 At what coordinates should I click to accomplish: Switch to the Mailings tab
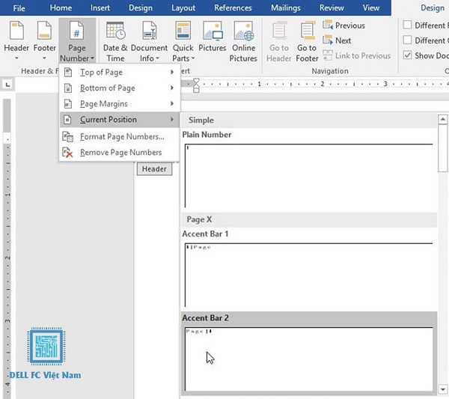[286, 7]
